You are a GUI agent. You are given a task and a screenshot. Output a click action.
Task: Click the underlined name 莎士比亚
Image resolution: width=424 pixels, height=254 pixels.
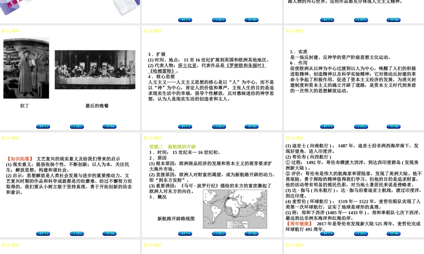[187, 66]
